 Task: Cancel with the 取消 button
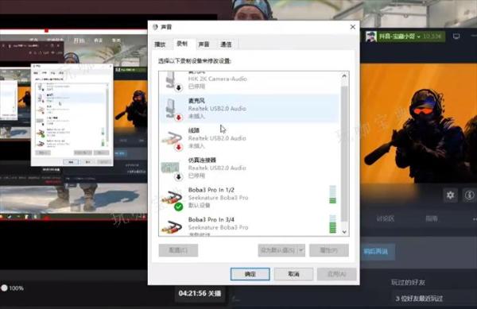(x=293, y=274)
